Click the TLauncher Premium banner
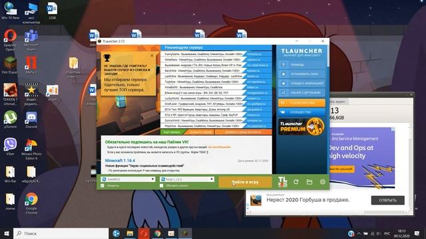This screenshot has width=426, height=239. click(x=302, y=127)
